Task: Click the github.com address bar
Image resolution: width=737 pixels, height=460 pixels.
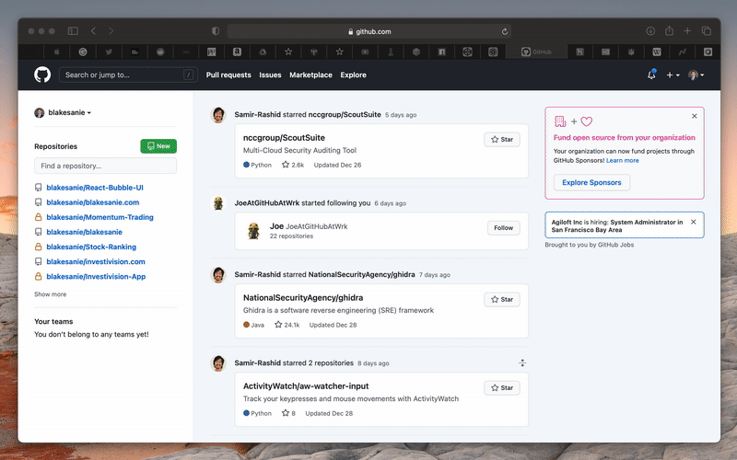Action: [x=369, y=31]
